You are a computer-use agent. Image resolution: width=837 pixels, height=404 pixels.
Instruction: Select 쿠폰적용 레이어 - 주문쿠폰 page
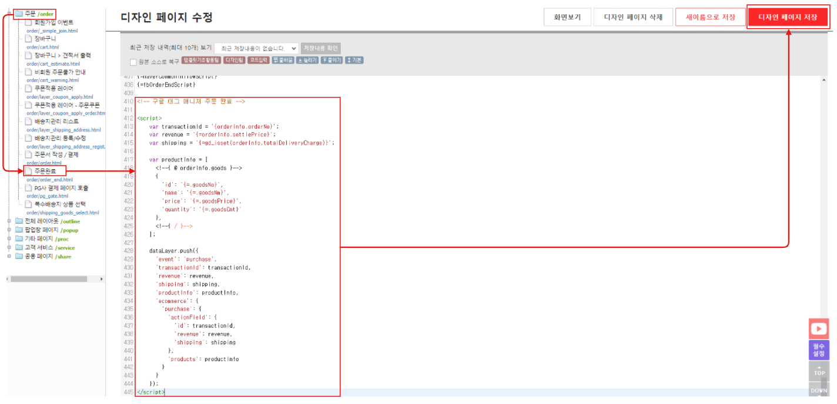(x=67, y=105)
